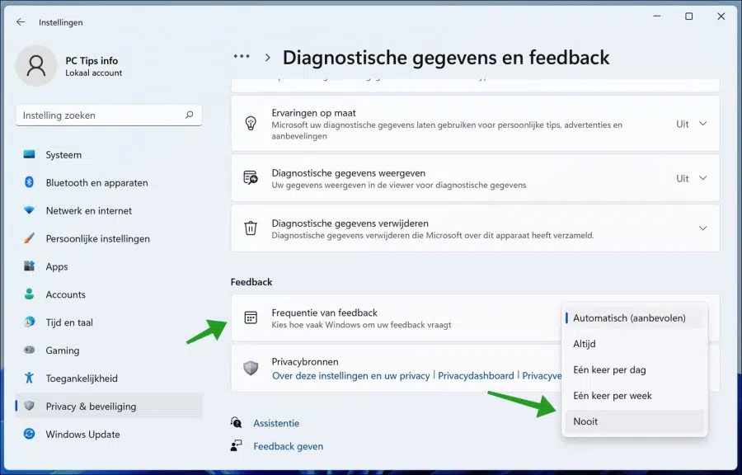The image size is (742, 475).
Task: Maximize the Instellingen window
Action: 688,16
